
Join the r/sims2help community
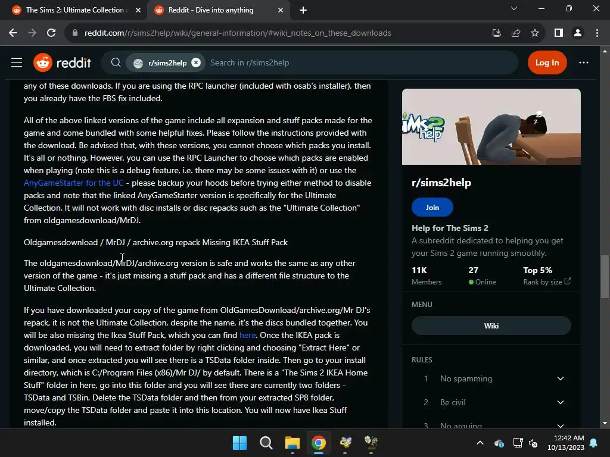[x=432, y=207]
